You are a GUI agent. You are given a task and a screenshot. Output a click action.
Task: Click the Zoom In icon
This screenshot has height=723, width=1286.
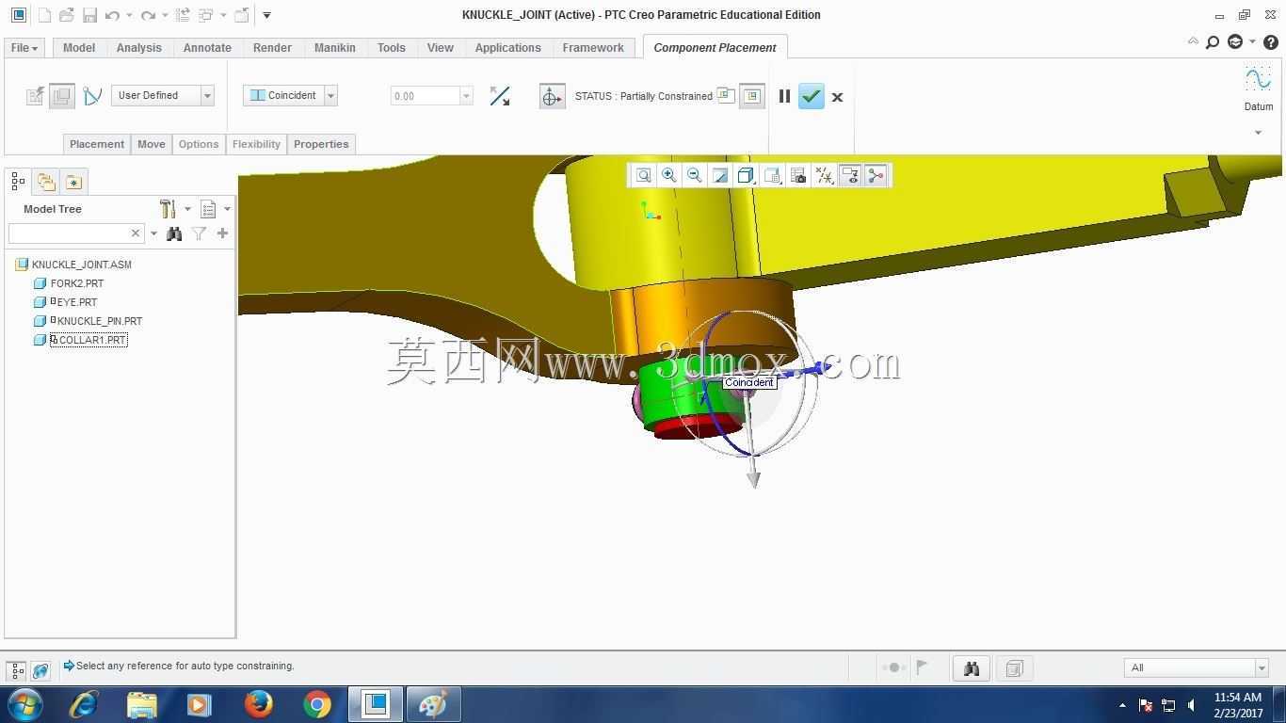point(669,175)
